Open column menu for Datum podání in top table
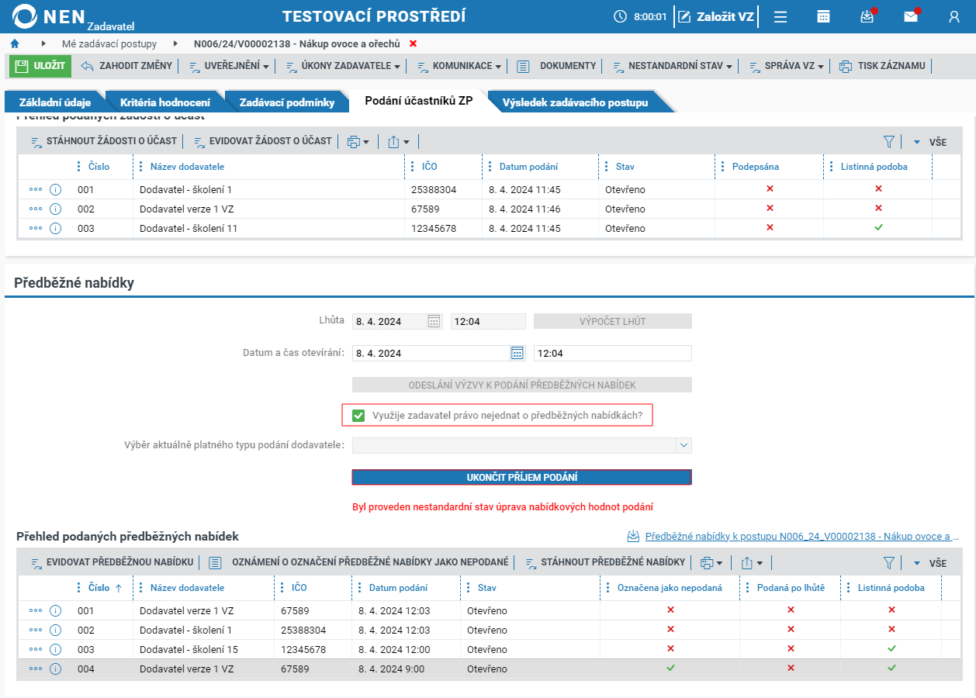Image resolution: width=976 pixels, height=698 pixels. pos(490,167)
